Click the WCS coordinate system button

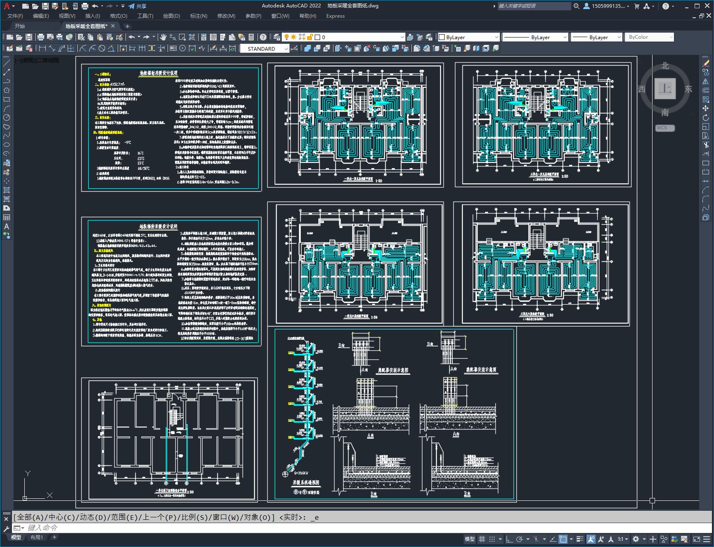[665, 128]
